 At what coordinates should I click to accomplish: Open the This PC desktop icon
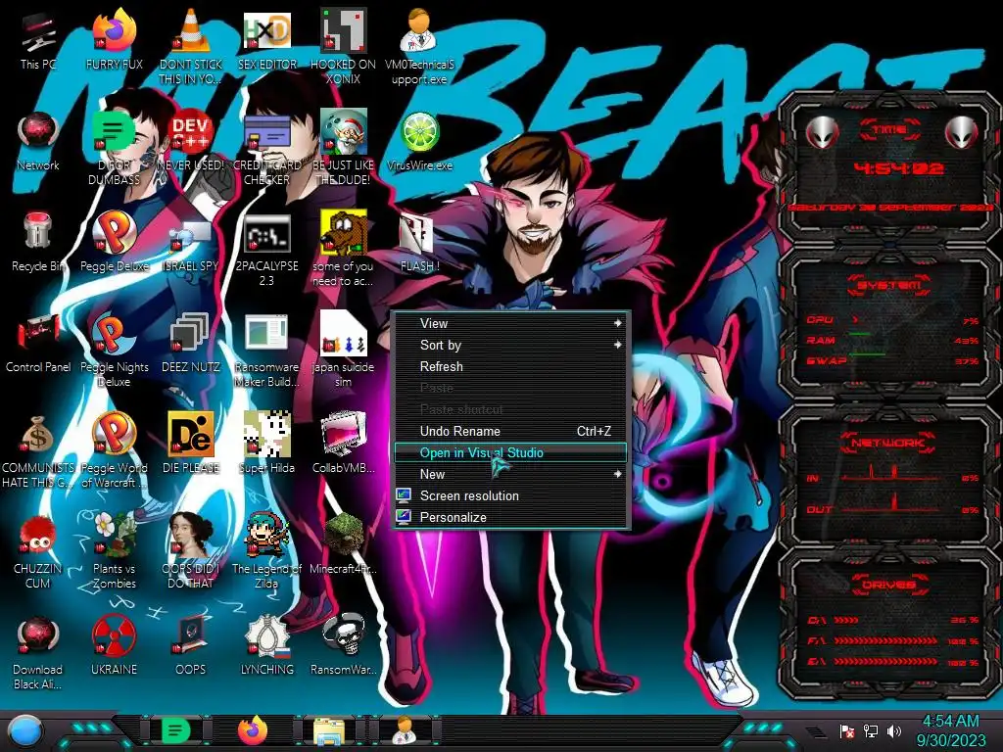[x=38, y=39]
